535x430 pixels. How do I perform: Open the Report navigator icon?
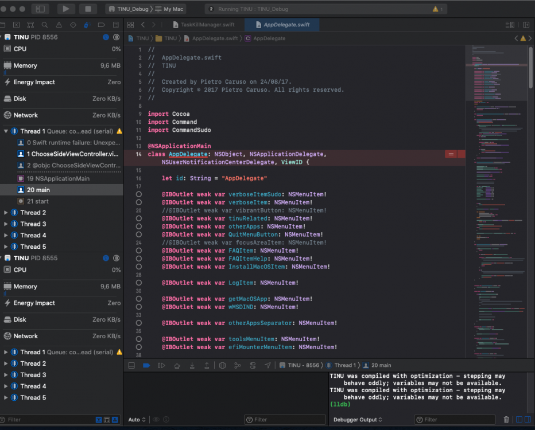[115, 25]
